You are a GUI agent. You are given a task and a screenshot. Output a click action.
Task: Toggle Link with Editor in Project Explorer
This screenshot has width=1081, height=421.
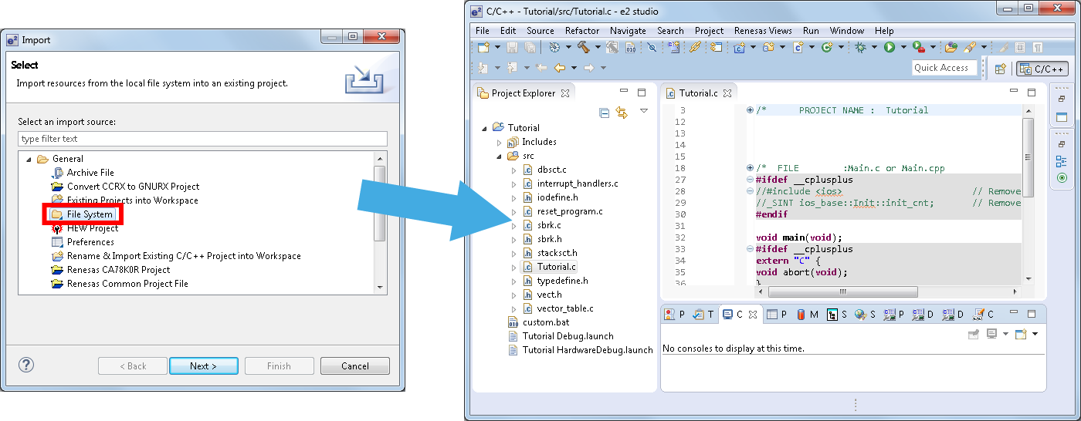622,113
